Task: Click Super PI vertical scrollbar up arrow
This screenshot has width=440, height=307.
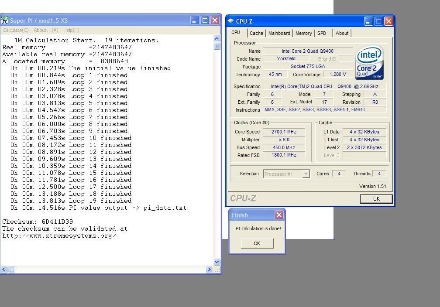Action: [217, 38]
